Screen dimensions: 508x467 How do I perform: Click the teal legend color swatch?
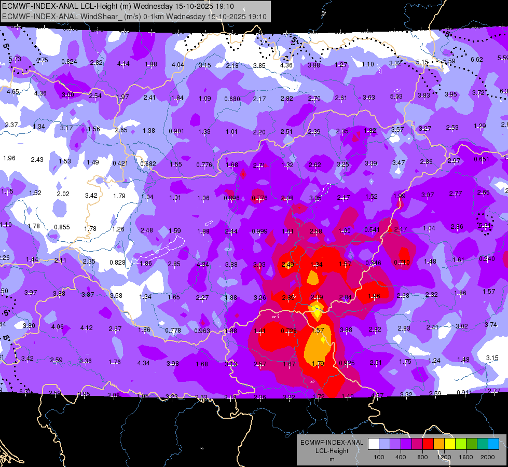pyautogui.click(x=483, y=444)
